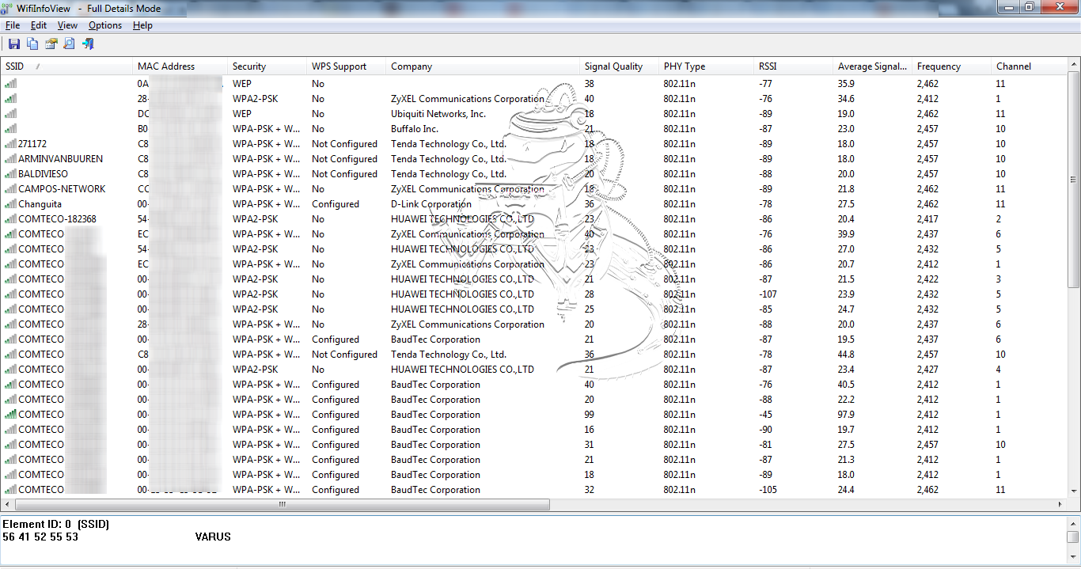This screenshot has width=1081, height=569.
Task: Click the Exit door toolbar icon
Action: pyautogui.click(x=88, y=44)
